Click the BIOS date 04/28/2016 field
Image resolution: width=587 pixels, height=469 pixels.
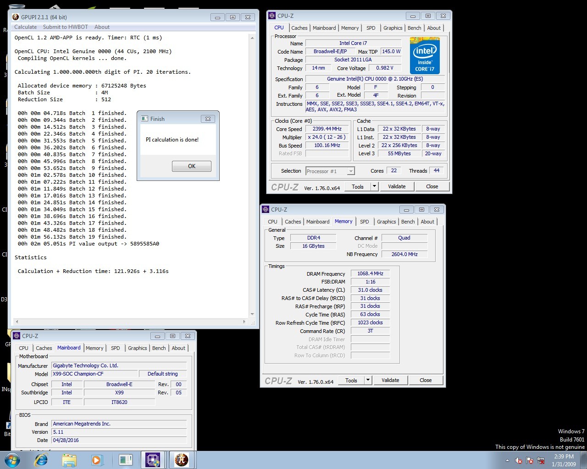point(119,440)
